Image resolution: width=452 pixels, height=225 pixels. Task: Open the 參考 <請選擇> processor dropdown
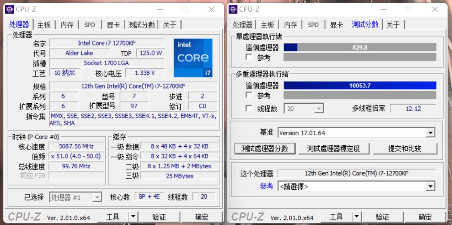click(x=356, y=186)
